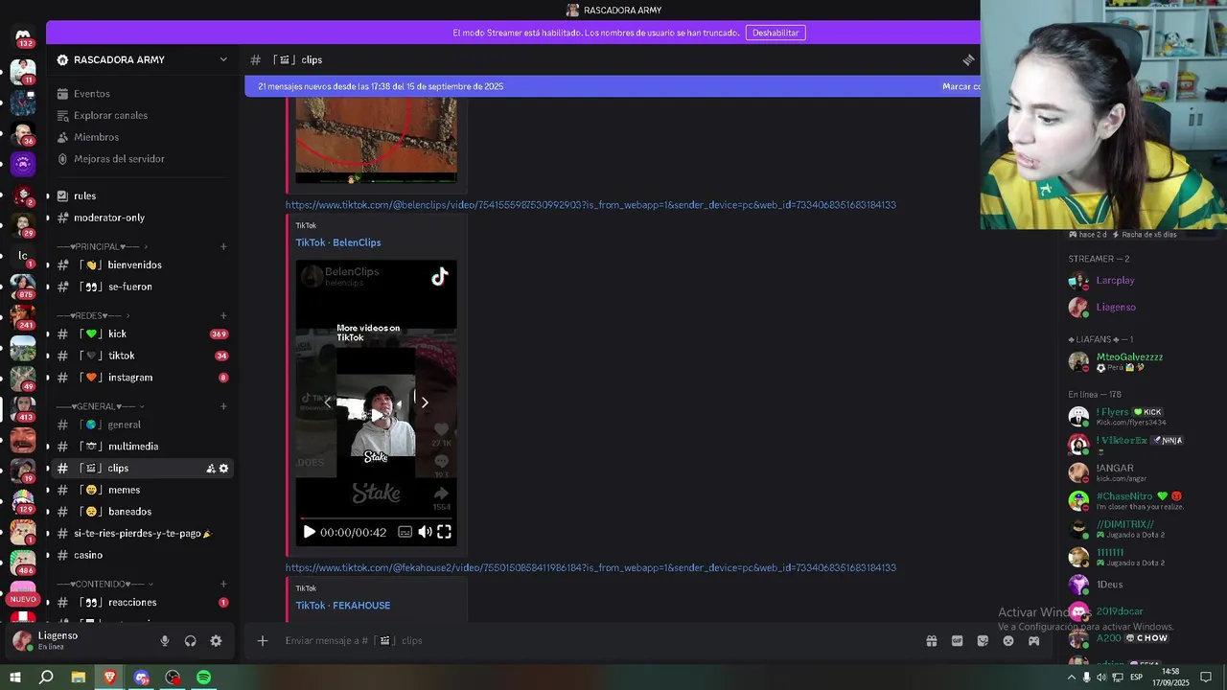This screenshot has width=1227, height=690.
Task: Open edit channel gear on clips
Action: coord(224,469)
